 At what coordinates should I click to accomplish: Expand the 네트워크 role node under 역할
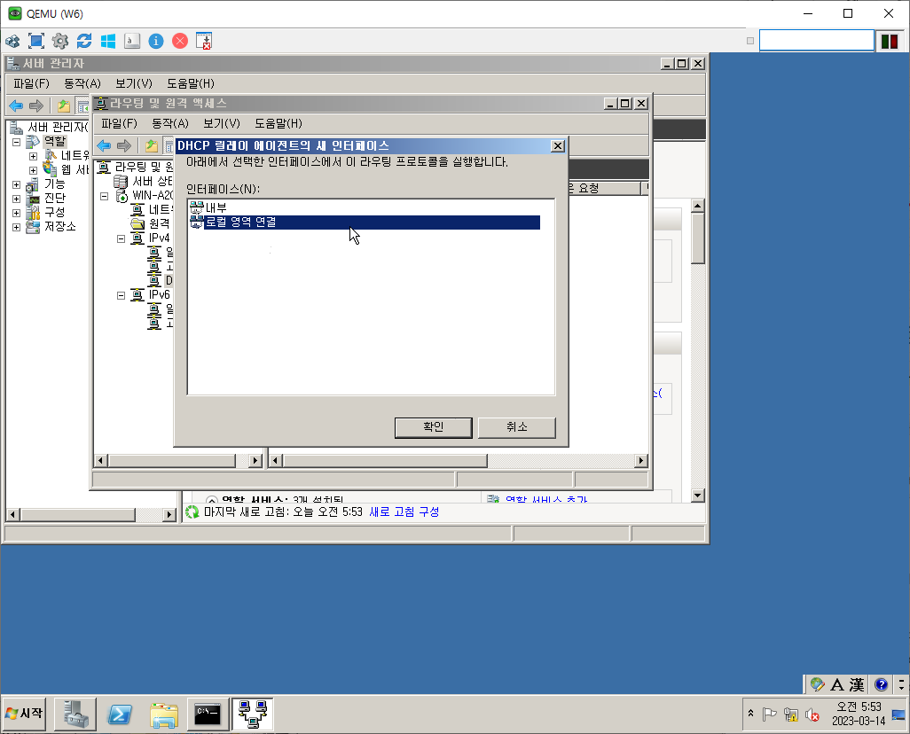coord(33,156)
